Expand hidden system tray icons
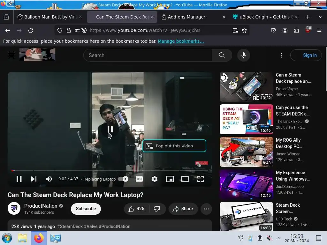This screenshot has height=245, width=327. [x=278, y=238]
